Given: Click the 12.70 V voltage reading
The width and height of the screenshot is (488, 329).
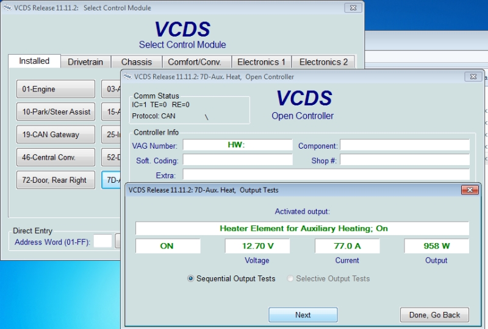Looking at the screenshot, I should pos(257,246).
